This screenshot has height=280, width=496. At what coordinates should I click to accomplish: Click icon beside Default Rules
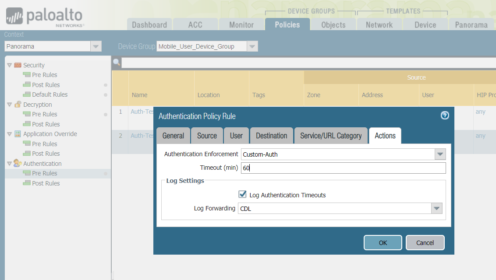tap(27, 94)
